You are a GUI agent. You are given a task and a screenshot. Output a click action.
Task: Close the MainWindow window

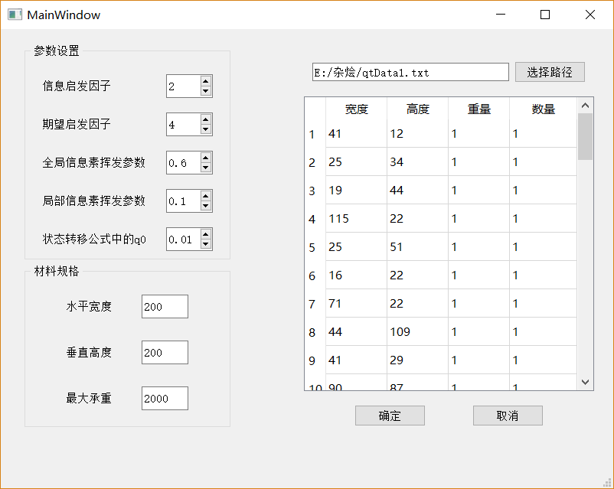tap(590, 15)
